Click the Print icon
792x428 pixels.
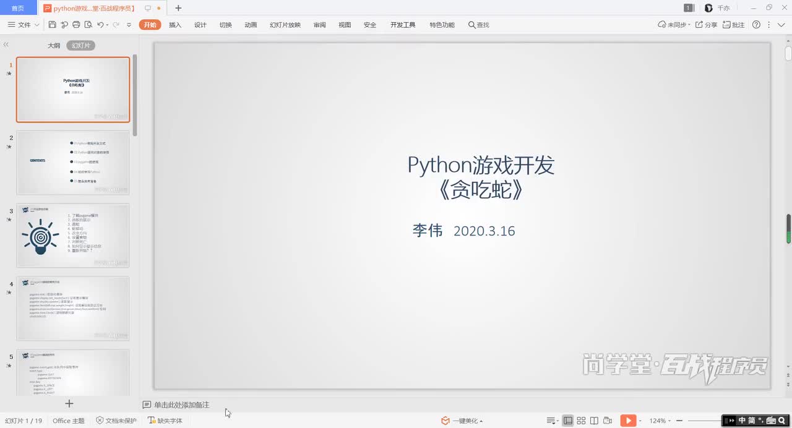coord(76,25)
